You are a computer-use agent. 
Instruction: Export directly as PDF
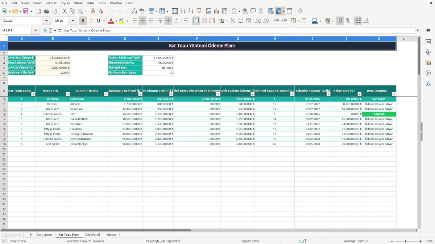coord(39,11)
